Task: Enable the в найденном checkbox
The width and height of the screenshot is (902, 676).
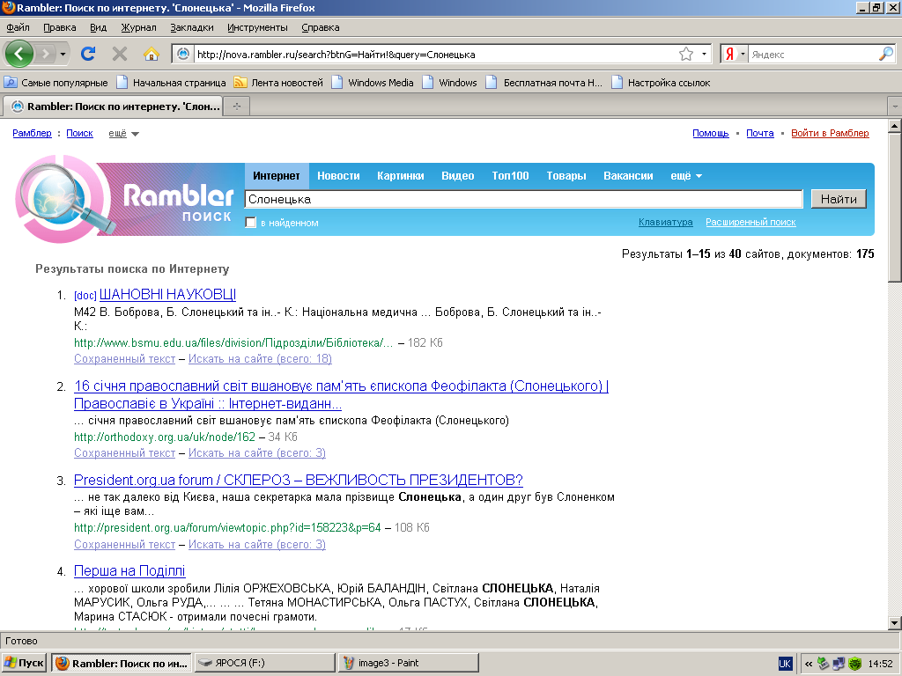Action: (251, 223)
